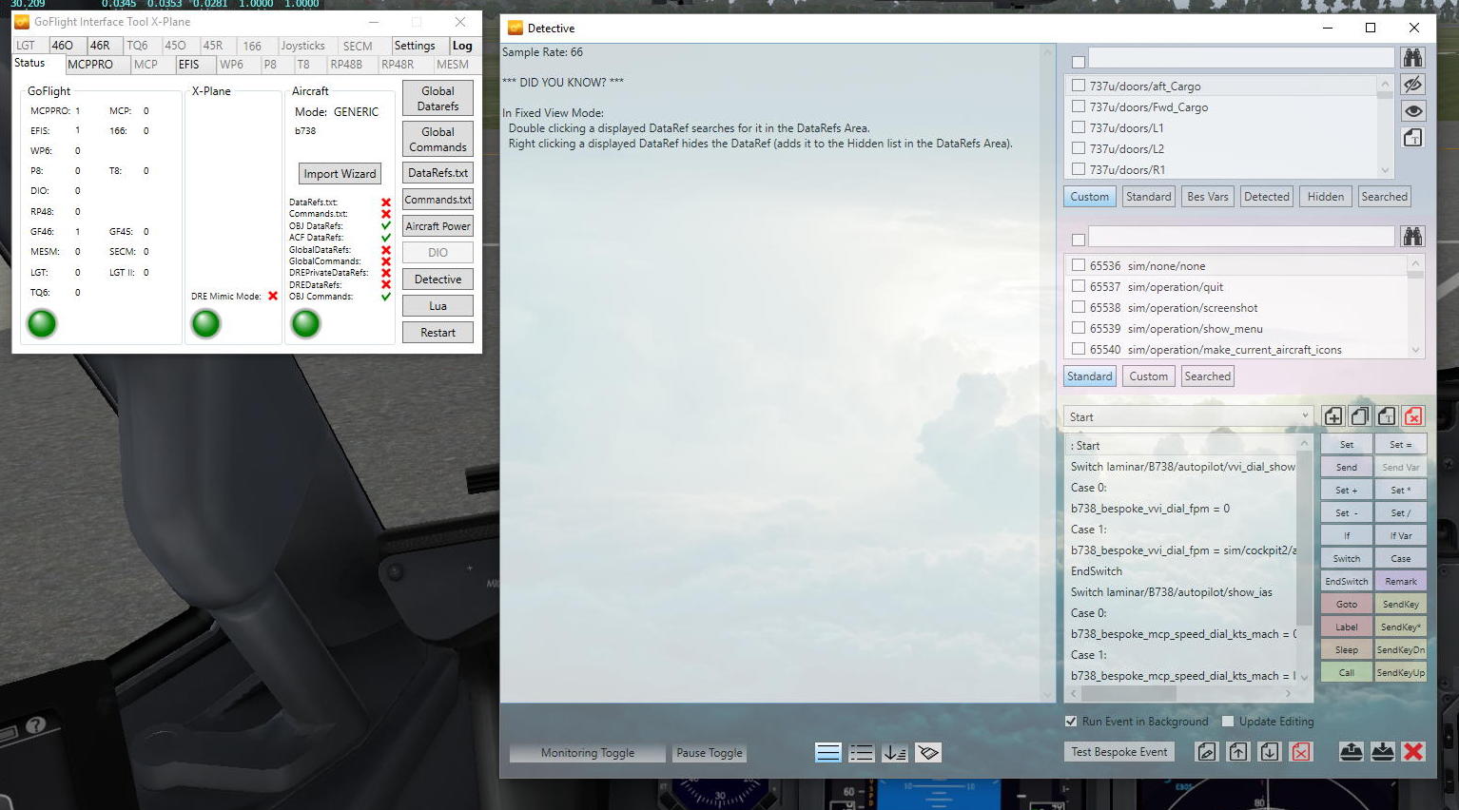
Task: Switch to the MCPPRO tab
Action: [90, 65]
